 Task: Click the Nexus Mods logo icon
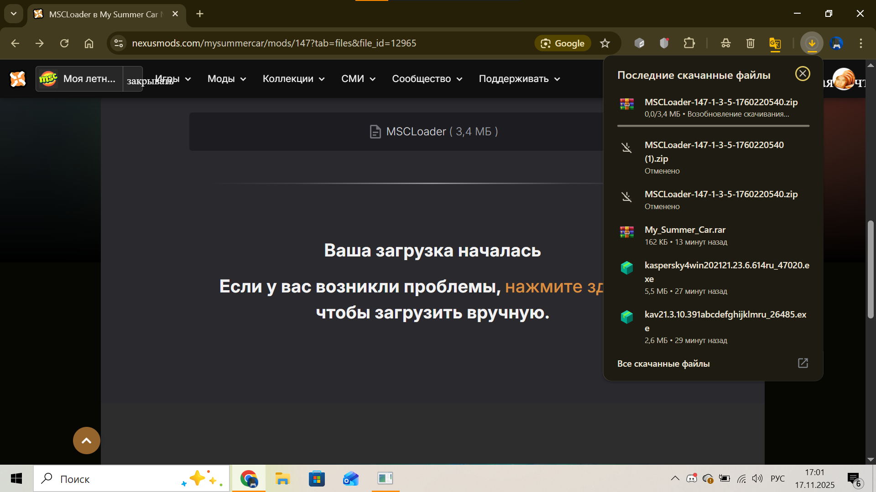[18, 79]
